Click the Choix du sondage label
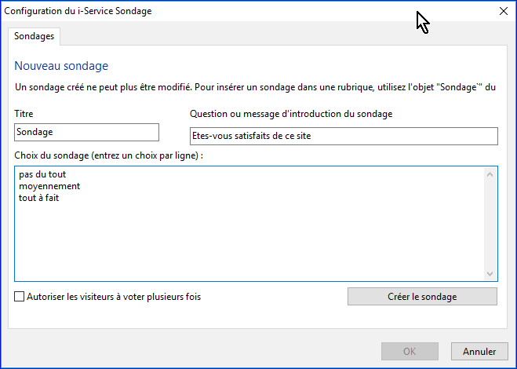 pos(108,155)
